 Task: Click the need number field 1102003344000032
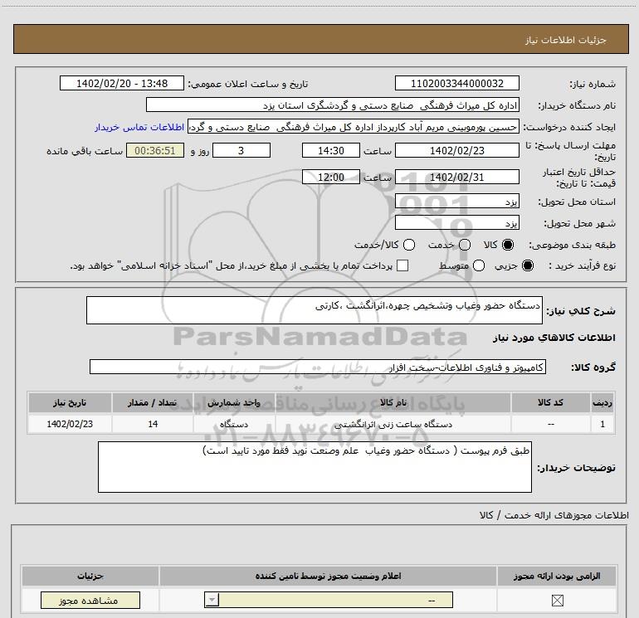[x=456, y=83]
